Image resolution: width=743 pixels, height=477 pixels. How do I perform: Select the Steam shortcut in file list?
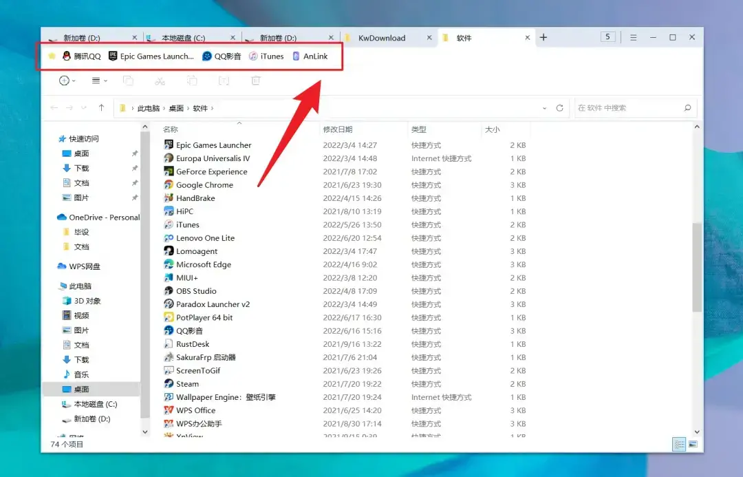(187, 384)
